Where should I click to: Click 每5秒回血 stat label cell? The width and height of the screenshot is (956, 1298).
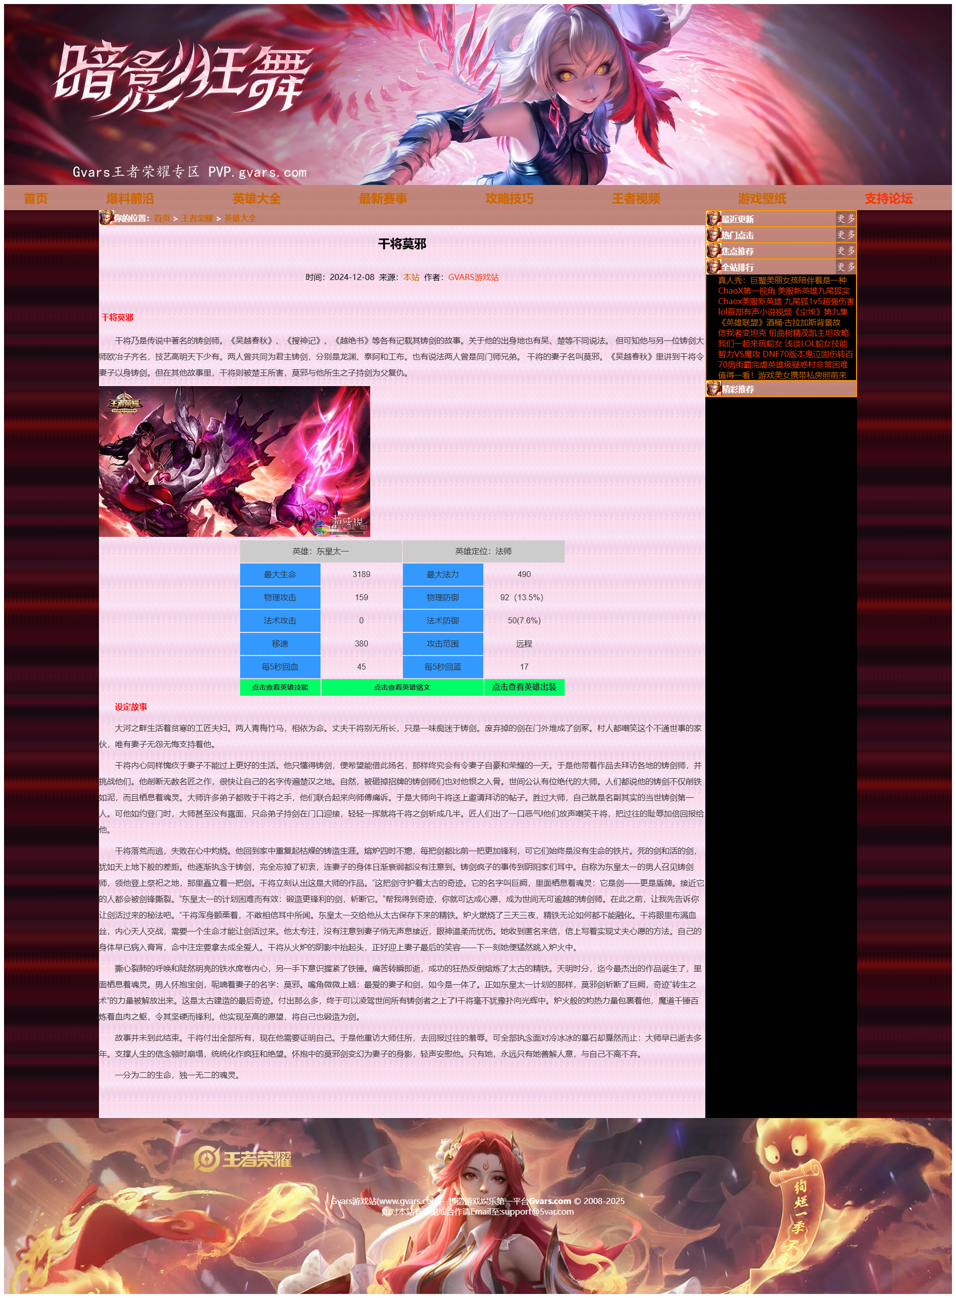click(280, 667)
